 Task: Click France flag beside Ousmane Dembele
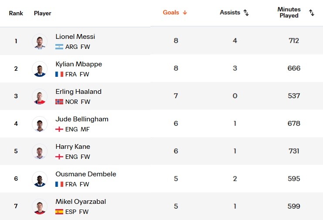[x=59, y=184]
